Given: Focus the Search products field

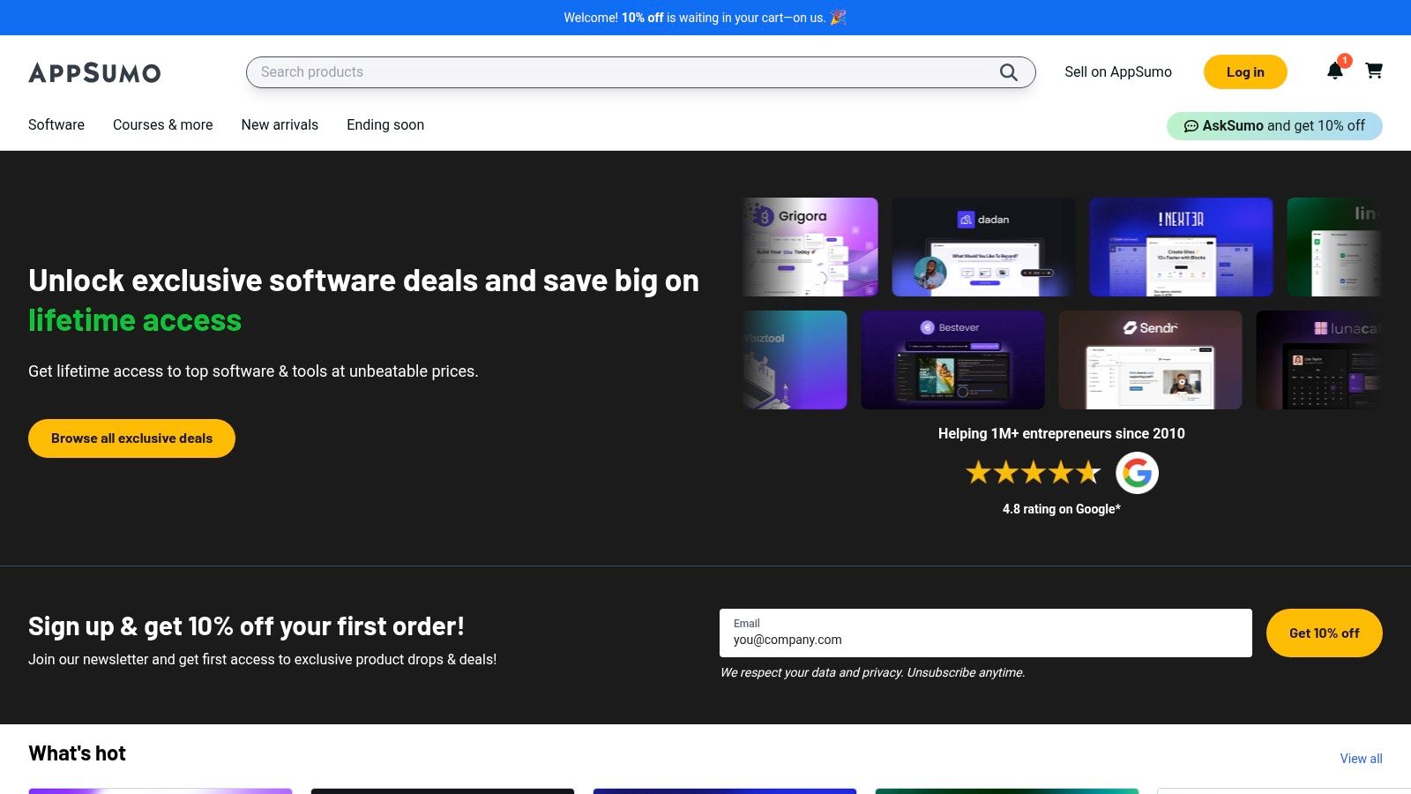Looking at the screenshot, I should point(640,72).
